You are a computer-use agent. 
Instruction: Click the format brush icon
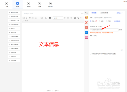point(78,18)
